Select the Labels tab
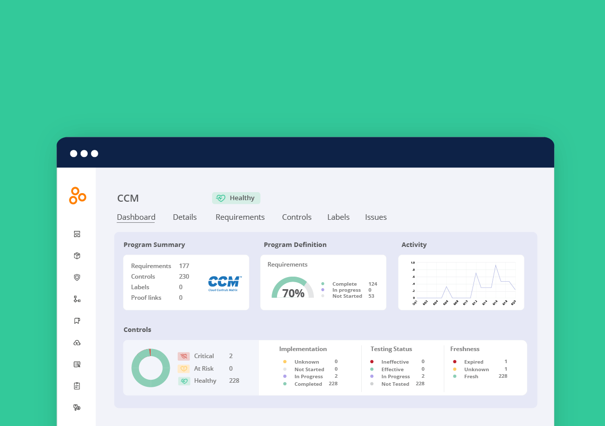This screenshot has width=605, height=426. click(338, 217)
